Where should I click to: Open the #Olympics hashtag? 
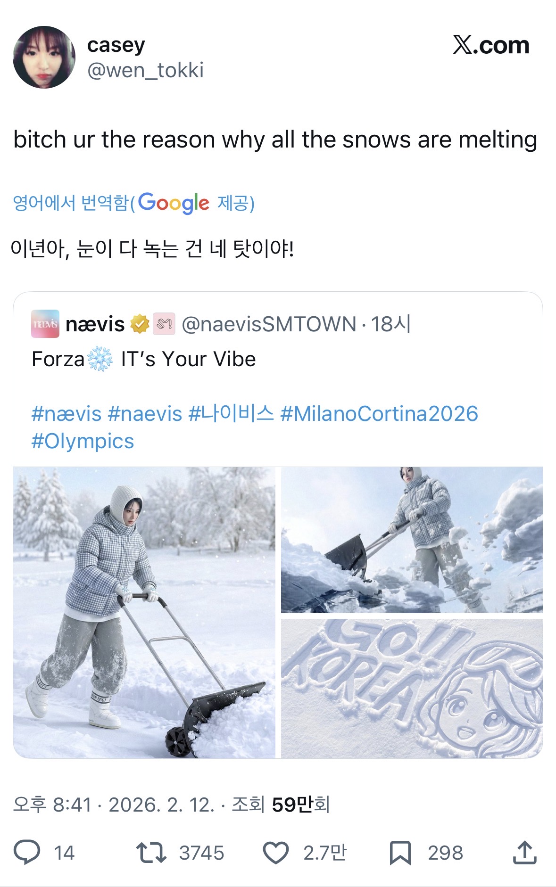(83, 441)
